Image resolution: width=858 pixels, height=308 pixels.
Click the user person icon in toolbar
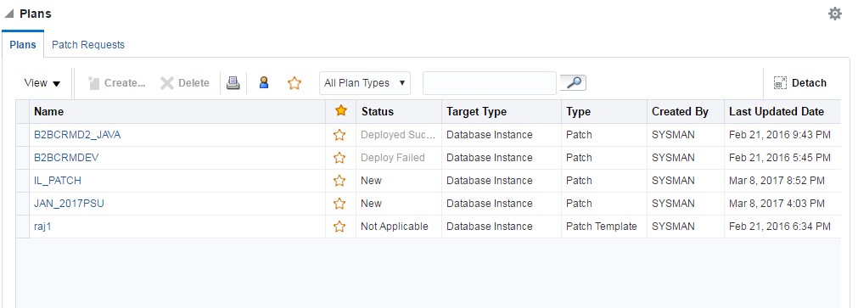(264, 82)
